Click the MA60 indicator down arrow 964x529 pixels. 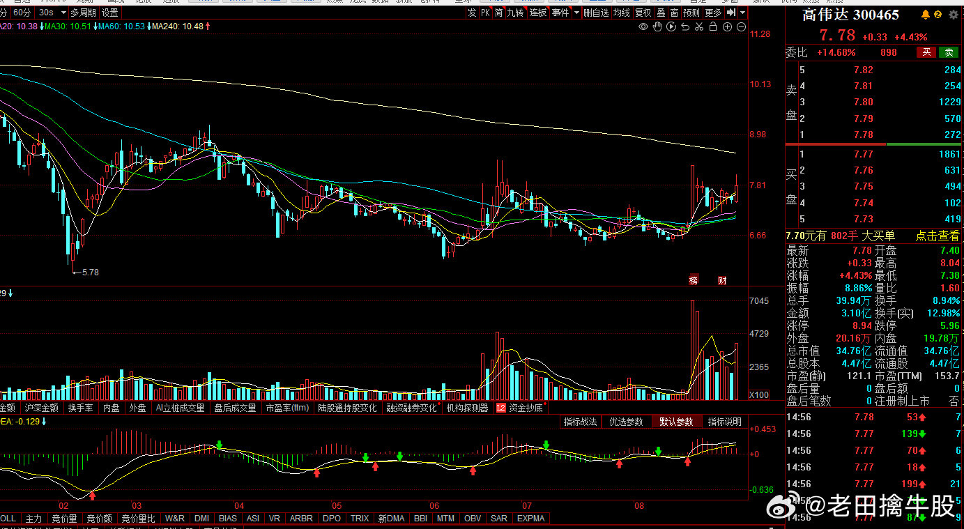[x=150, y=26]
